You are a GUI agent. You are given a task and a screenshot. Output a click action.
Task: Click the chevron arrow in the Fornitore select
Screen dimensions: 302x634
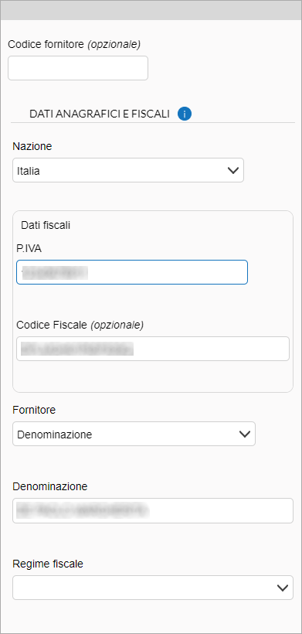pos(245,435)
